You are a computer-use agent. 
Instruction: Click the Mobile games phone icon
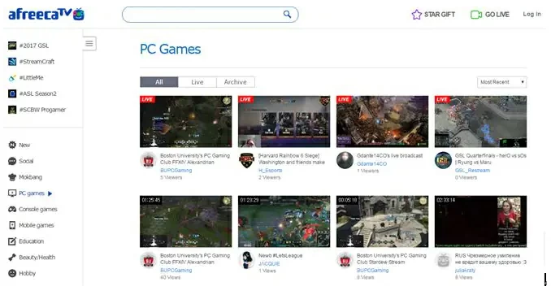point(12,225)
